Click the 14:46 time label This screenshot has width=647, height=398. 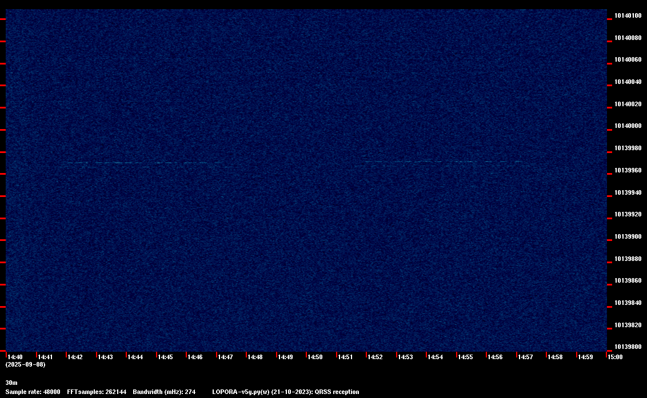[x=195, y=357]
